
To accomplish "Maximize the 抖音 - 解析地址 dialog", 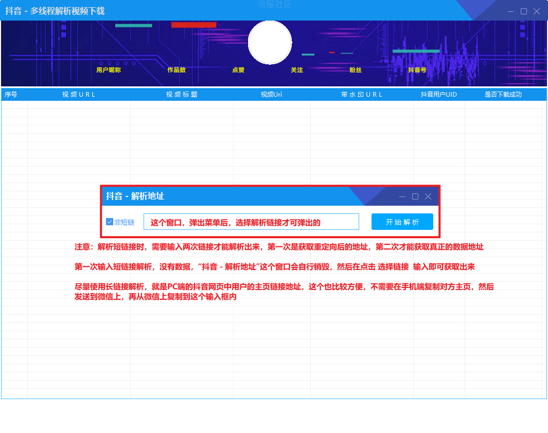I will [x=415, y=196].
